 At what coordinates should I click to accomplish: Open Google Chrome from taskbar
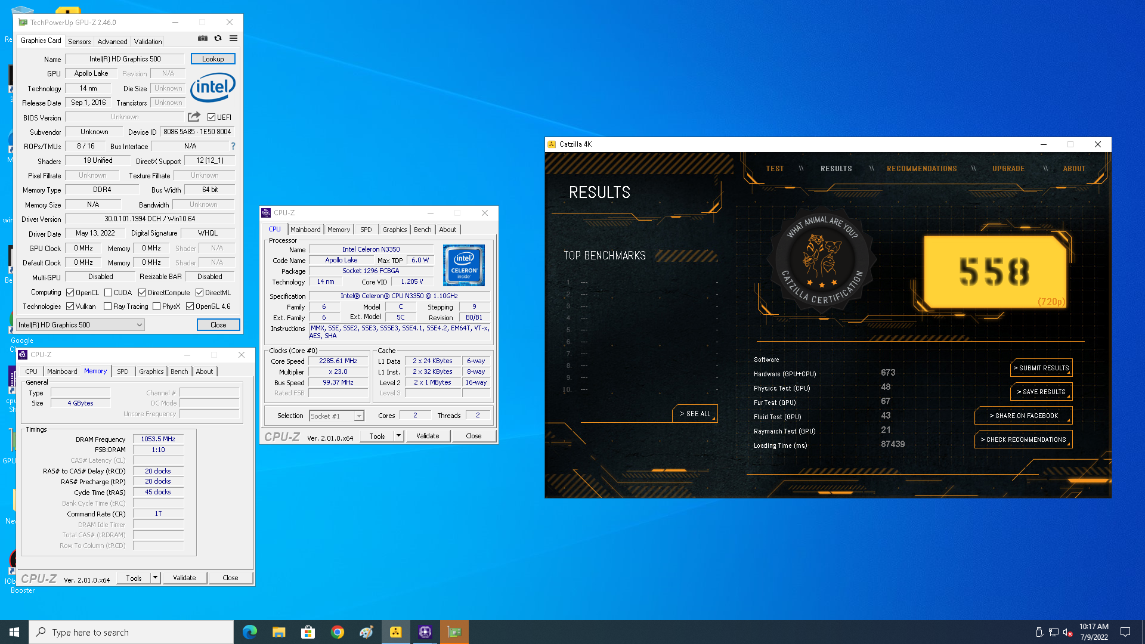point(338,632)
